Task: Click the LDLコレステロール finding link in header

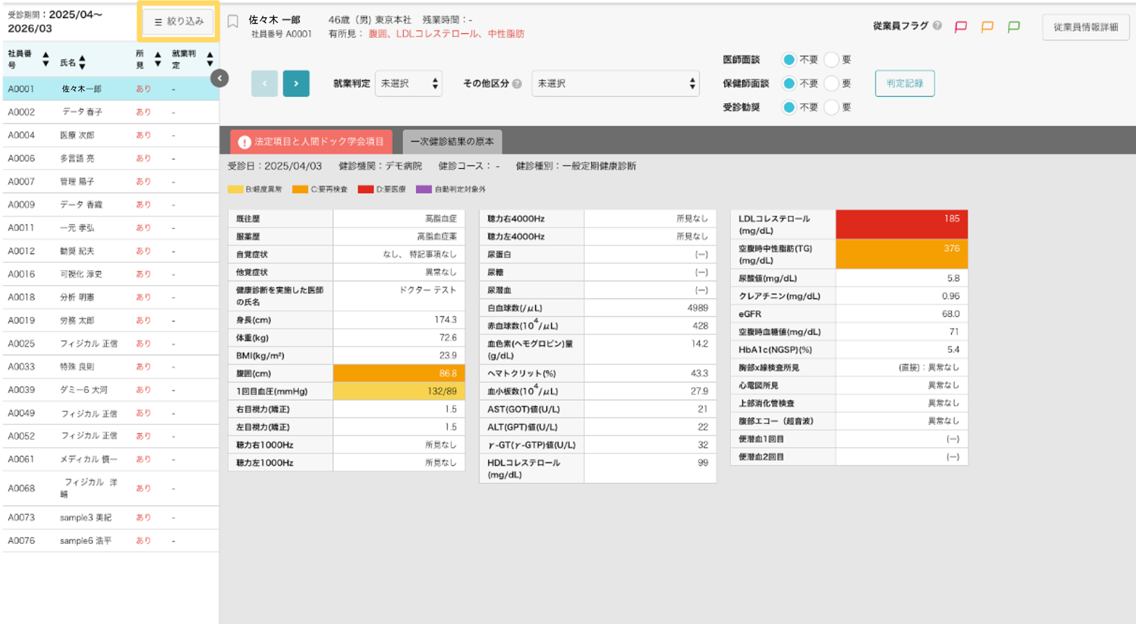Action: (x=437, y=34)
